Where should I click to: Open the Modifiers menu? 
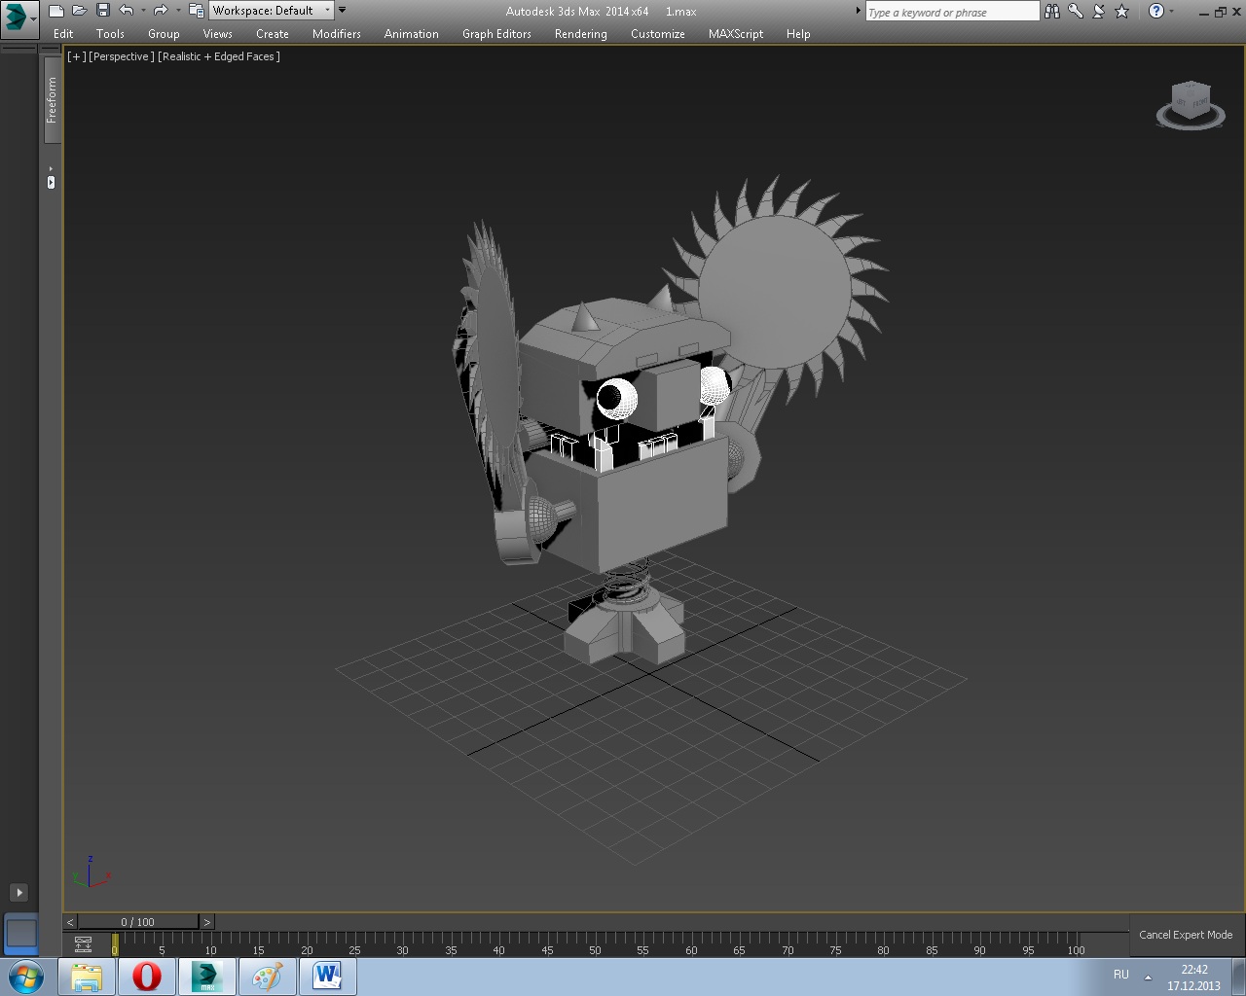(337, 33)
